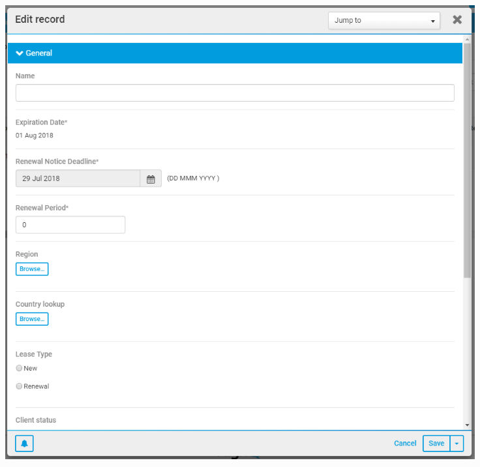The height and width of the screenshot is (467, 480).
Task: Click the Renewal Period input field
Action: click(70, 225)
